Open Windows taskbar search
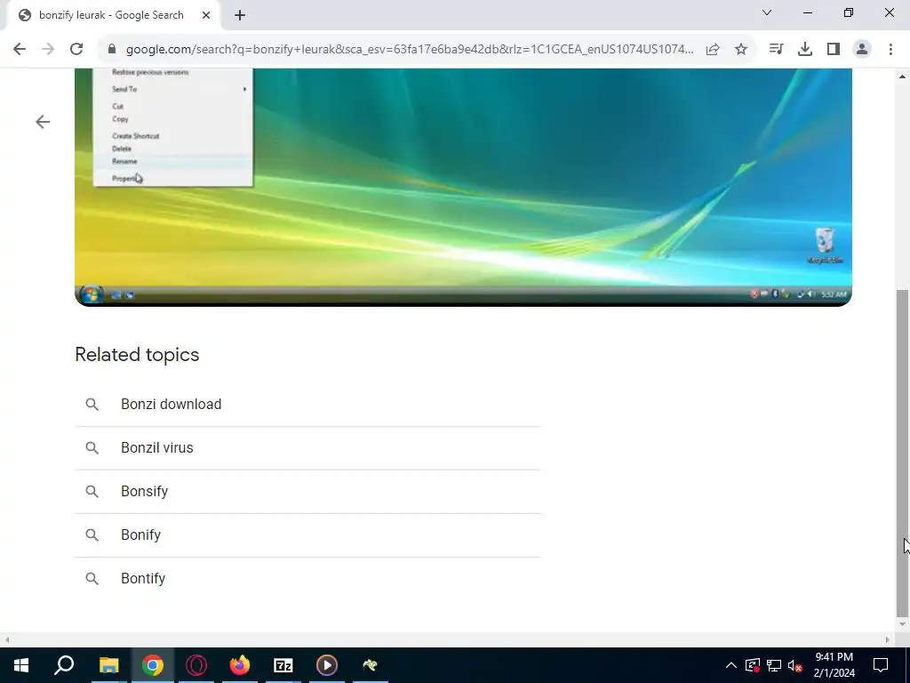 click(x=64, y=665)
